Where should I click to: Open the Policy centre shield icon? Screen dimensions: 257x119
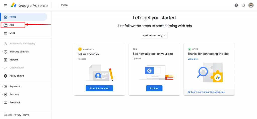tap(6, 76)
